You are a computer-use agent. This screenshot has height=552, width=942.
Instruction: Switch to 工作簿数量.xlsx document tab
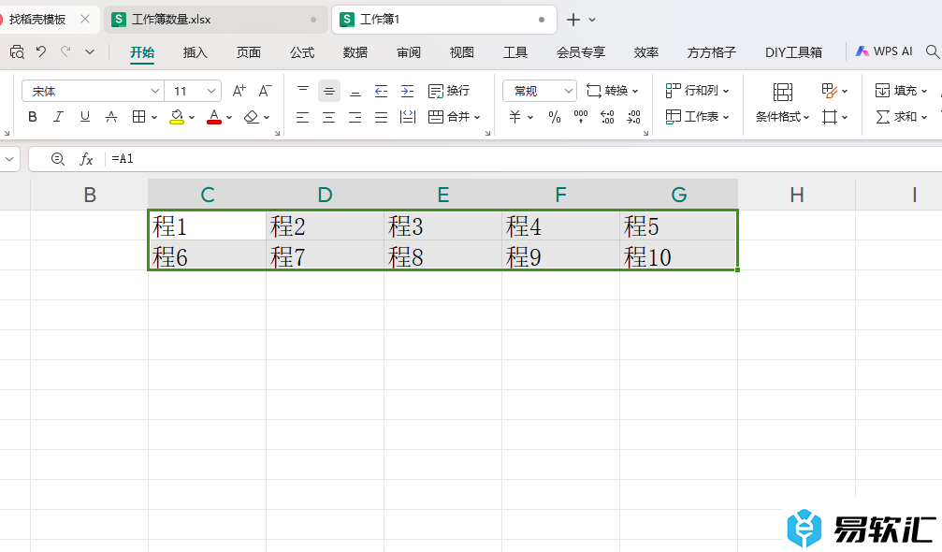coord(216,20)
